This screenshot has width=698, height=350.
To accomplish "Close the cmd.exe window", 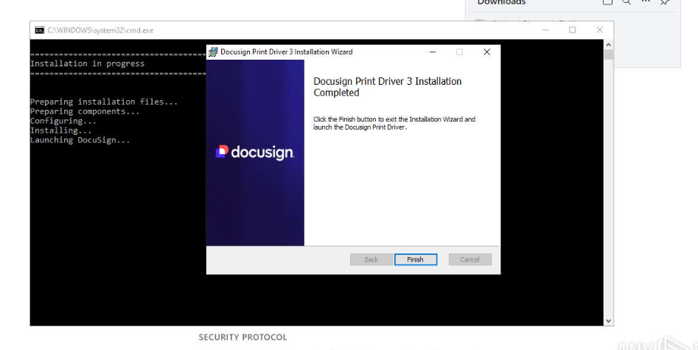I will coord(600,29).
